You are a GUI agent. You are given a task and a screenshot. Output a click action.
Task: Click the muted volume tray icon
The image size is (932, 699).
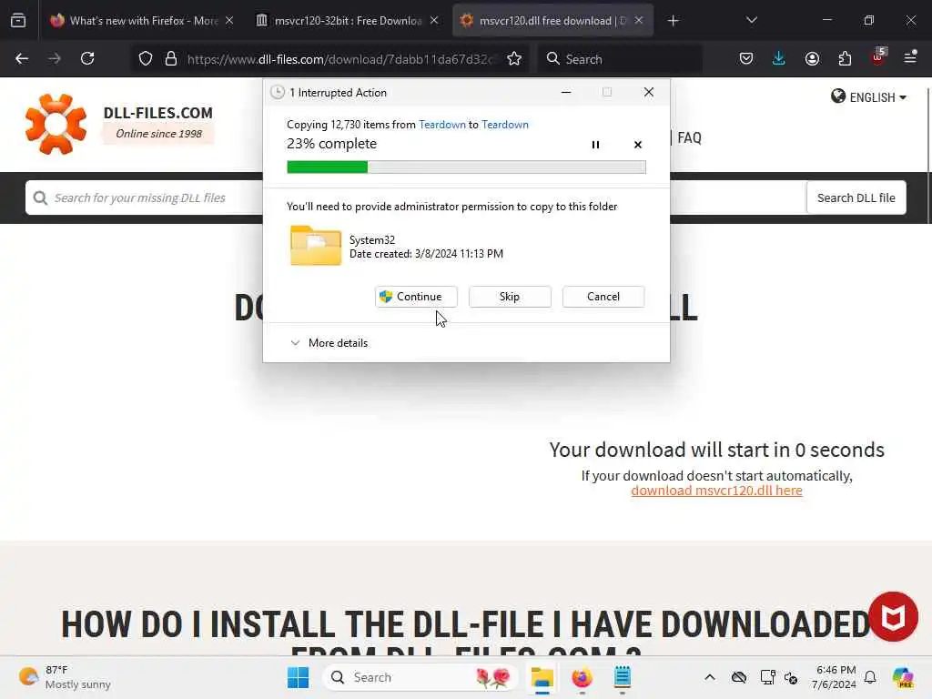click(x=791, y=677)
